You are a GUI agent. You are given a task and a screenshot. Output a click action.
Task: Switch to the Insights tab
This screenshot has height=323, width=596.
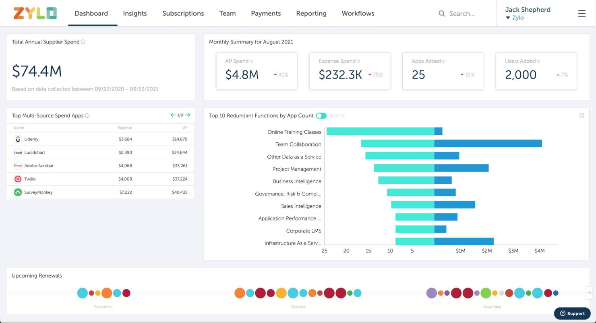click(x=135, y=13)
